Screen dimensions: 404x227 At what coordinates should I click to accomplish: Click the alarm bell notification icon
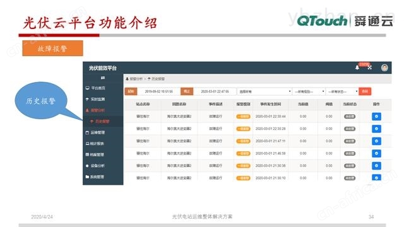pos(357,67)
